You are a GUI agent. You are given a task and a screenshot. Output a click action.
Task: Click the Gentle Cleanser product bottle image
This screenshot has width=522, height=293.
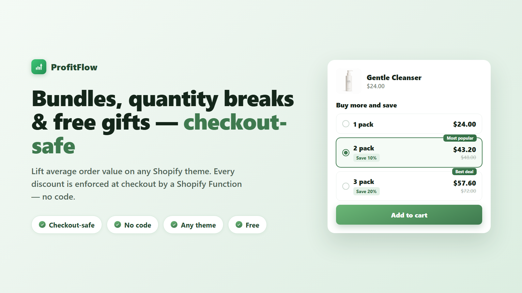point(349,81)
